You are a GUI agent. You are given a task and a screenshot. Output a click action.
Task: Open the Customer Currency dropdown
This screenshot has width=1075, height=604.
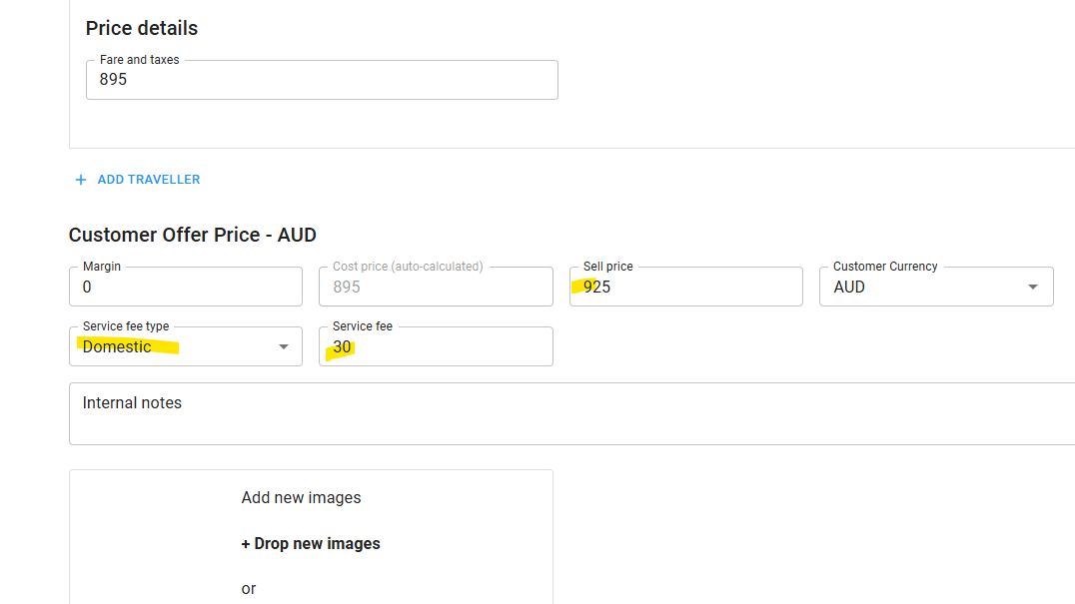pos(935,288)
